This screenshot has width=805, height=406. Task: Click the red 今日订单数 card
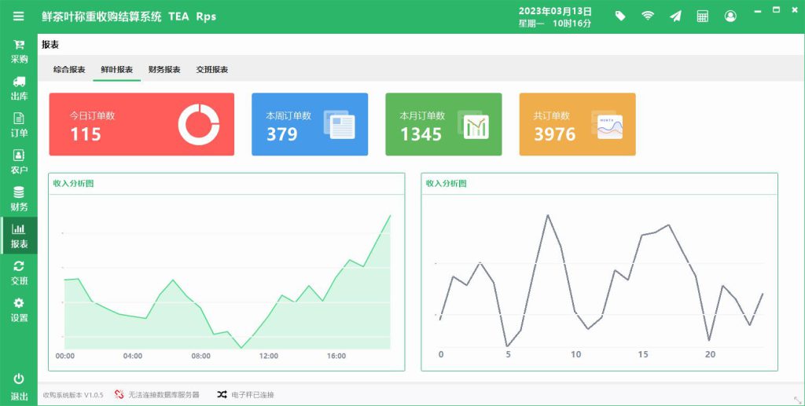point(142,124)
